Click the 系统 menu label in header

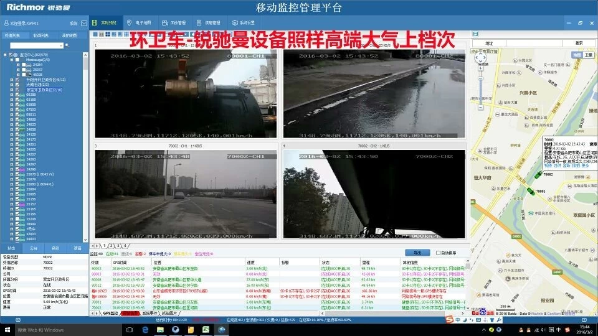click(x=74, y=23)
